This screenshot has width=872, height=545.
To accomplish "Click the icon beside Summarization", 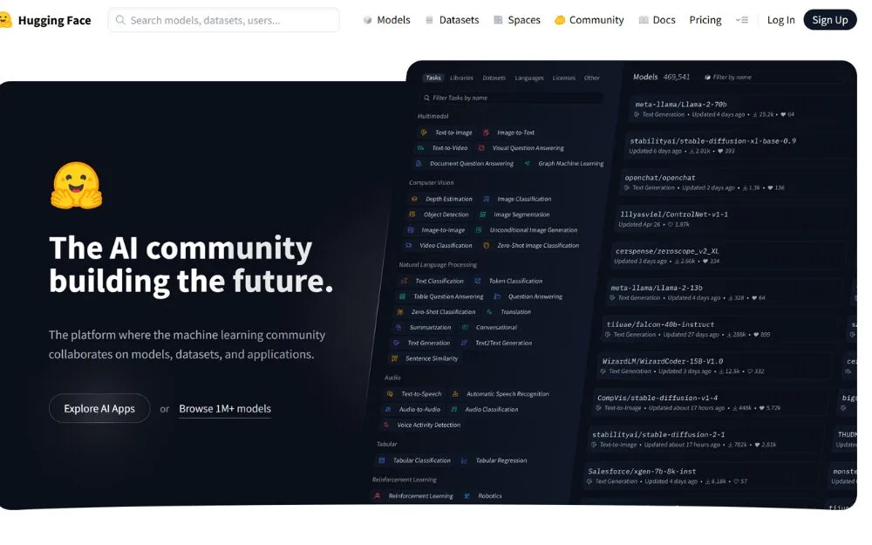I will (399, 328).
